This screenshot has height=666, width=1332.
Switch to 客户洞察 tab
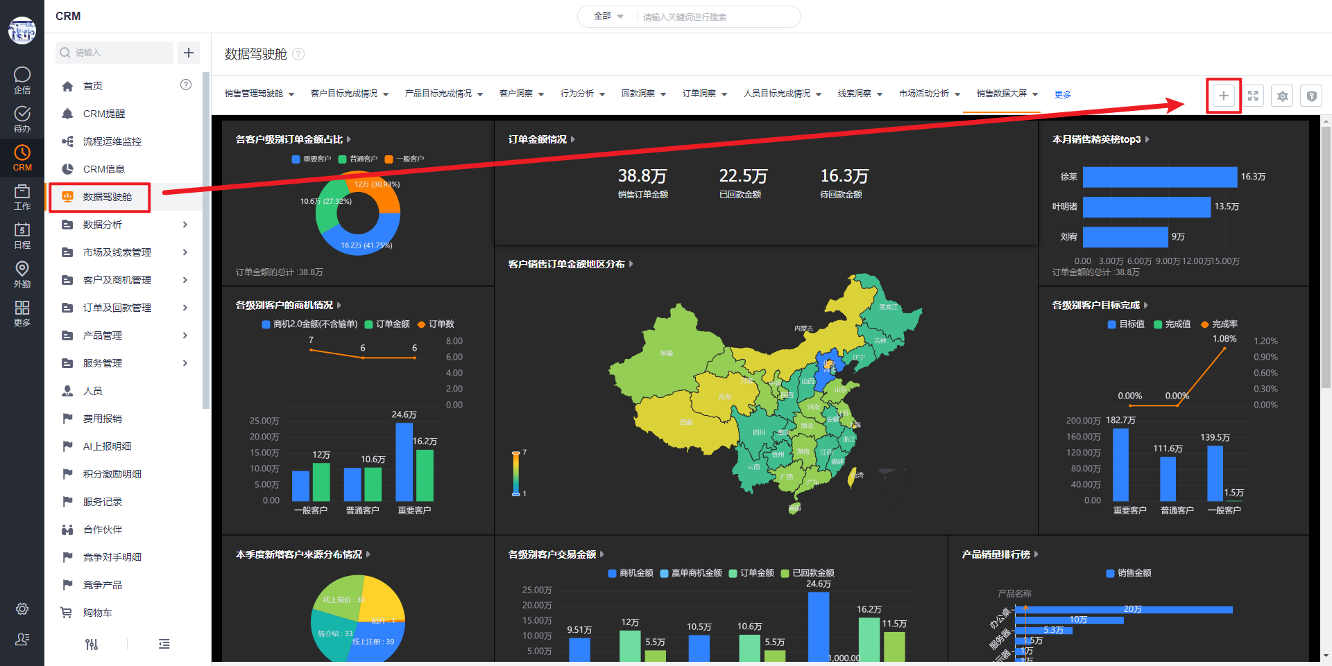(516, 94)
